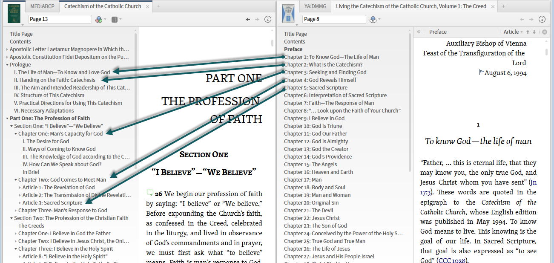The width and height of the screenshot is (554, 263).
Task: Show information for Catechism of the Catholic Church
Action: [268, 19]
